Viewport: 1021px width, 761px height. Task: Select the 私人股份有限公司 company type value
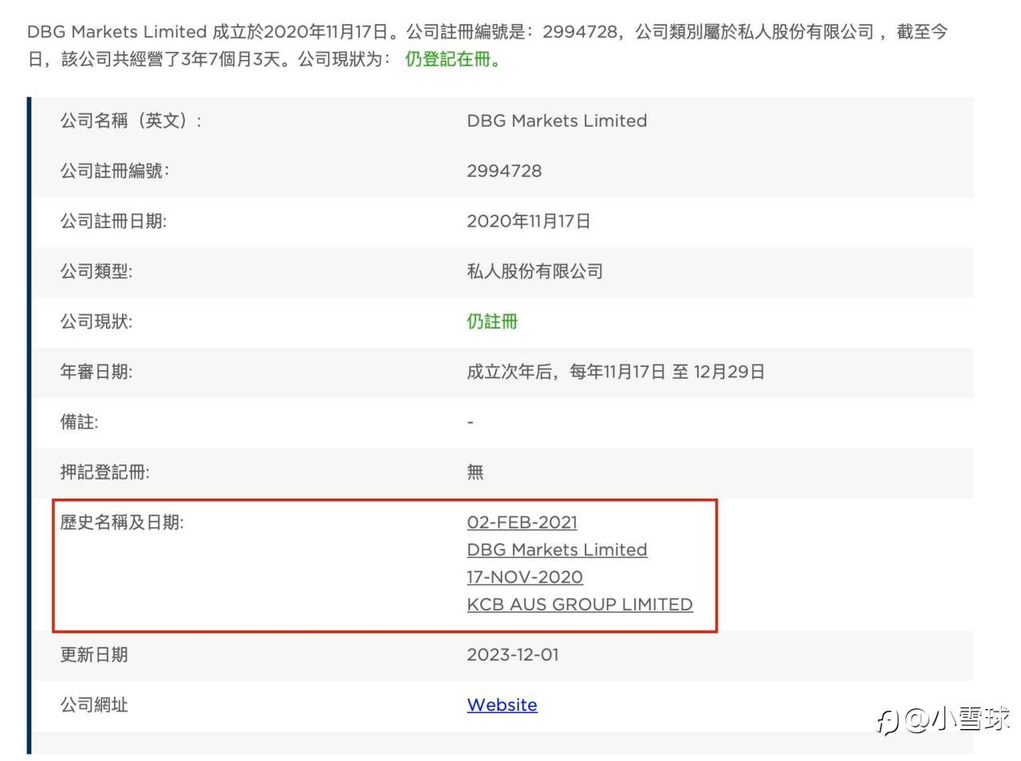pyautogui.click(x=534, y=271)
